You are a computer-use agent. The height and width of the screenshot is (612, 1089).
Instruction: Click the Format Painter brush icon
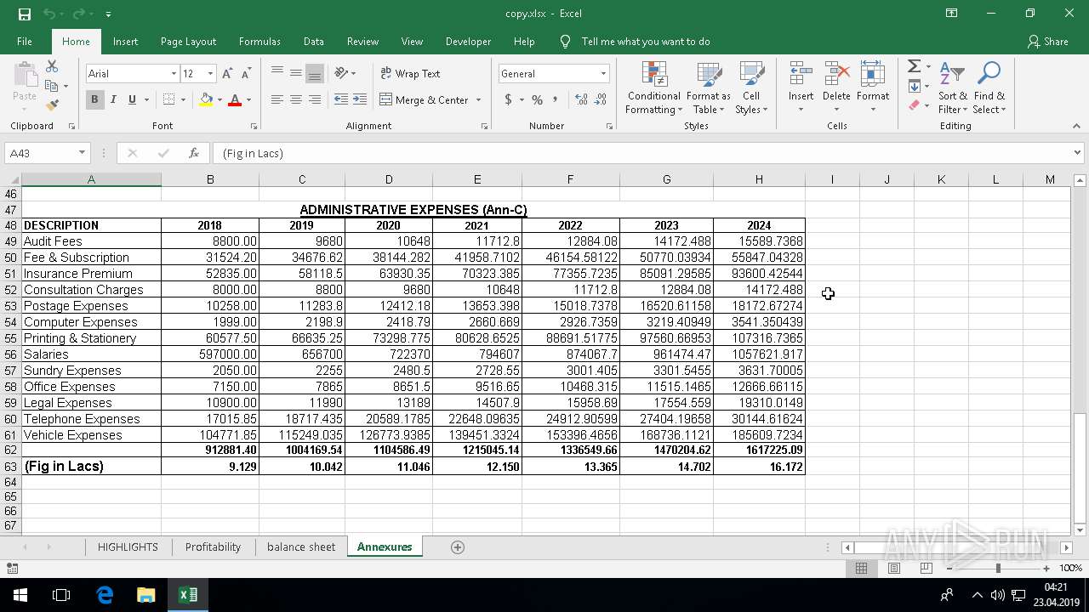pyautogui.click(x=52, y=105)
